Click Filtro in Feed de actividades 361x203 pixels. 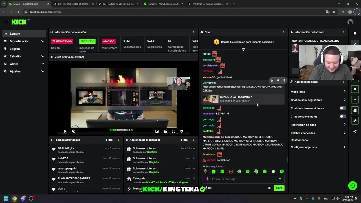(109, 140)
